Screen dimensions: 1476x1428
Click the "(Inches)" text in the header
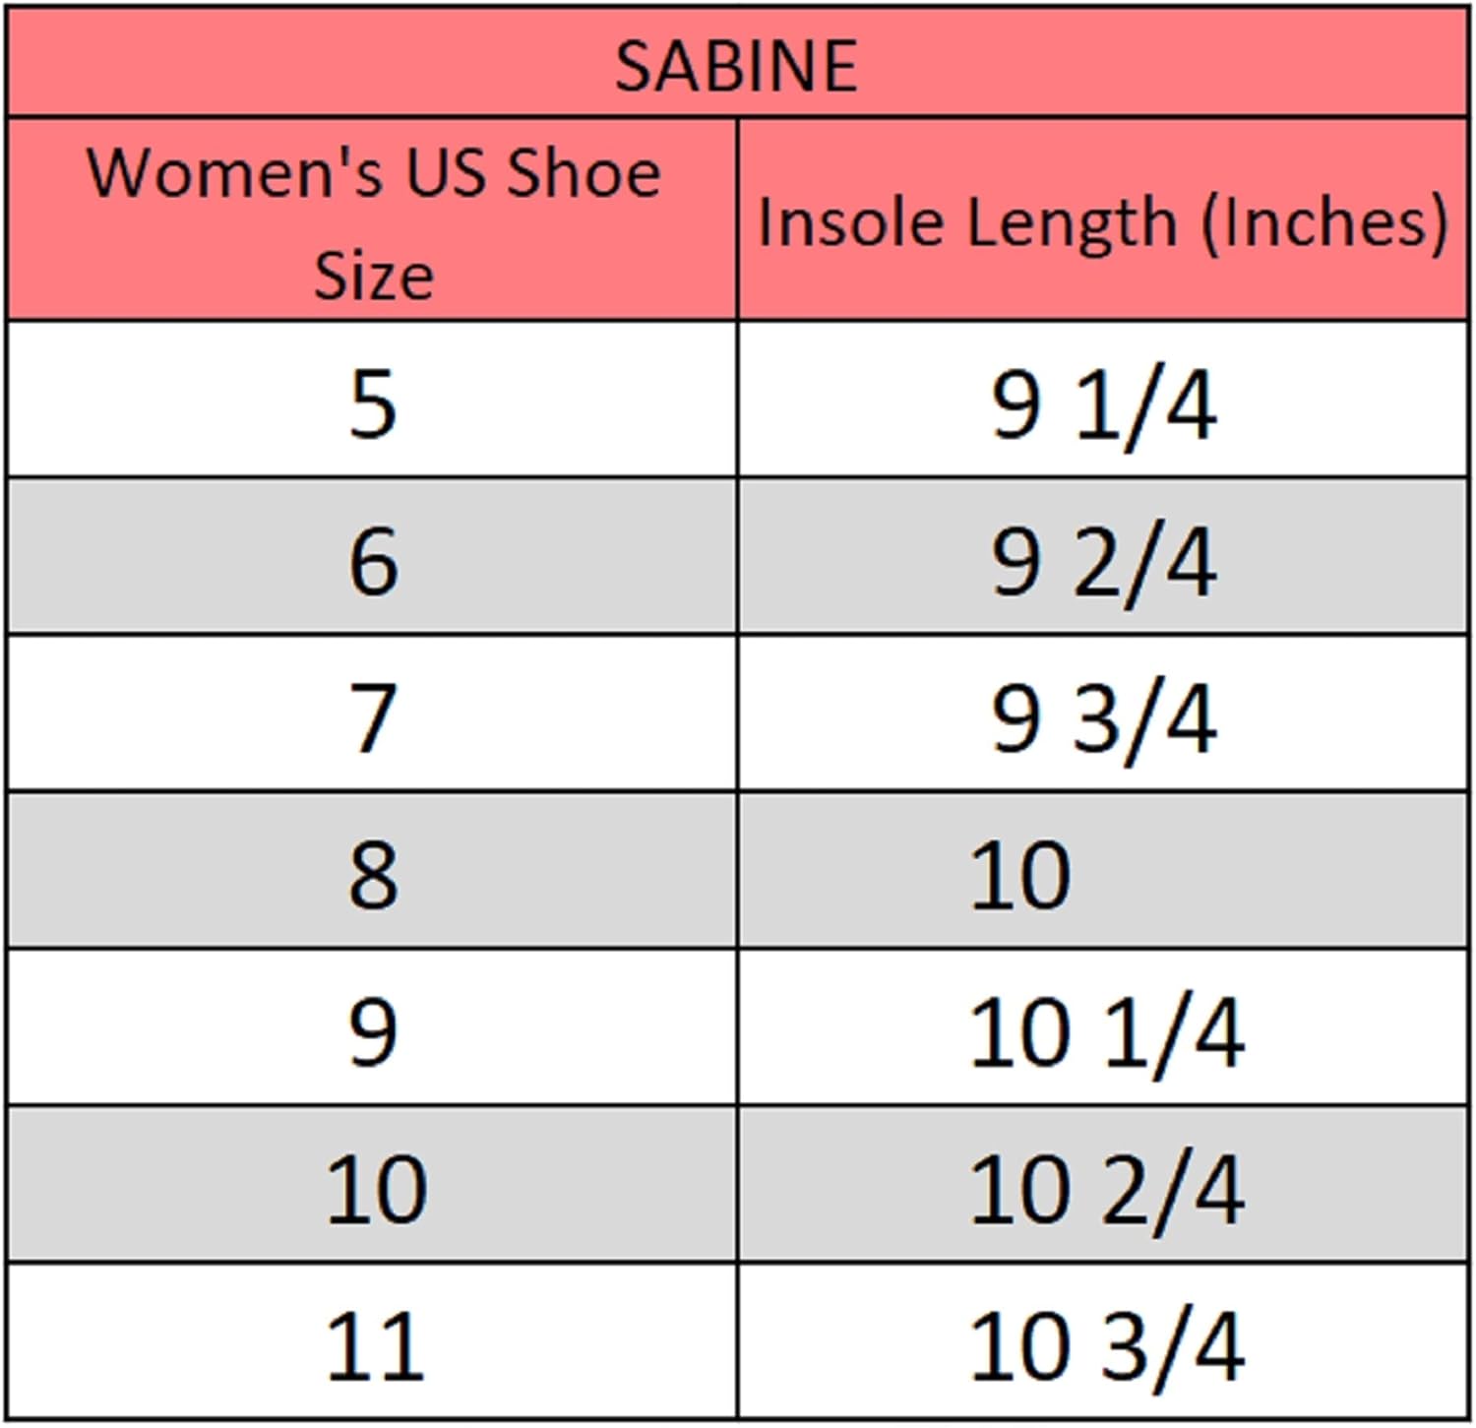coord(1324,222)
